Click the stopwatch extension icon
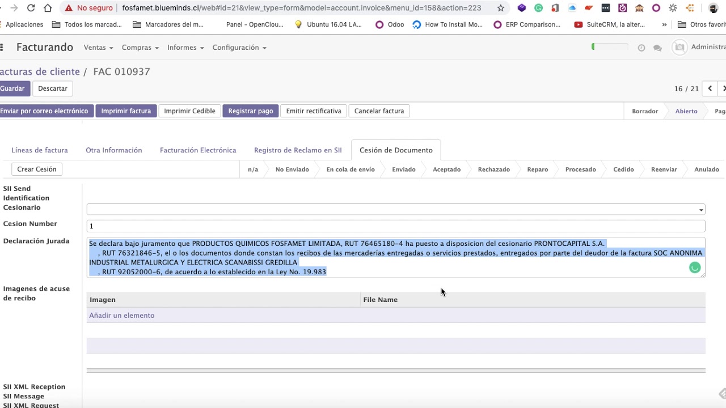This screenshot has height=408, width=726. click(x=622, y=8)
